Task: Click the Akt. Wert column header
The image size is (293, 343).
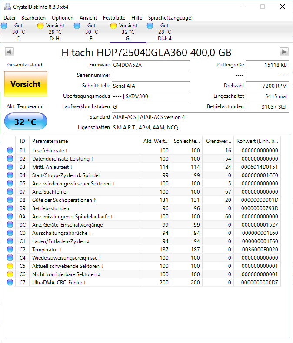Action: click(x=156, y=141)
